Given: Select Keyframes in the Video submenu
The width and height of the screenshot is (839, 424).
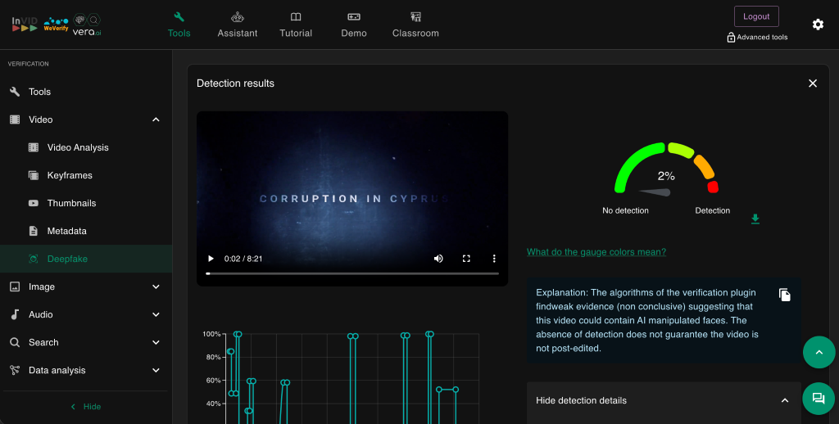Looking at the screenshot, I should (x=70, y=175).
